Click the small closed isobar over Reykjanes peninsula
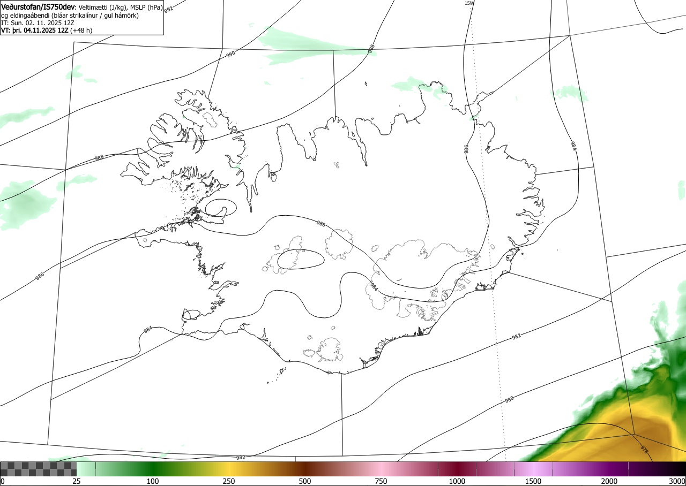This screenshot has height=486, width=686. point(191,314)
